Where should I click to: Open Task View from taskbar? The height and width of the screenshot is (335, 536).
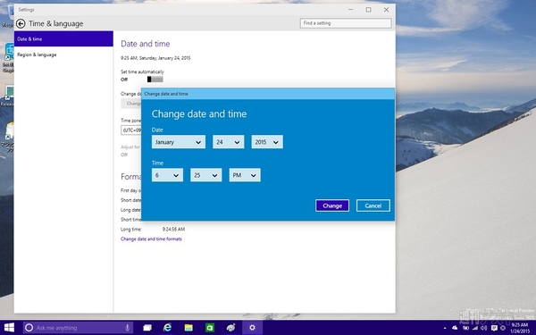tap(147, 328)
